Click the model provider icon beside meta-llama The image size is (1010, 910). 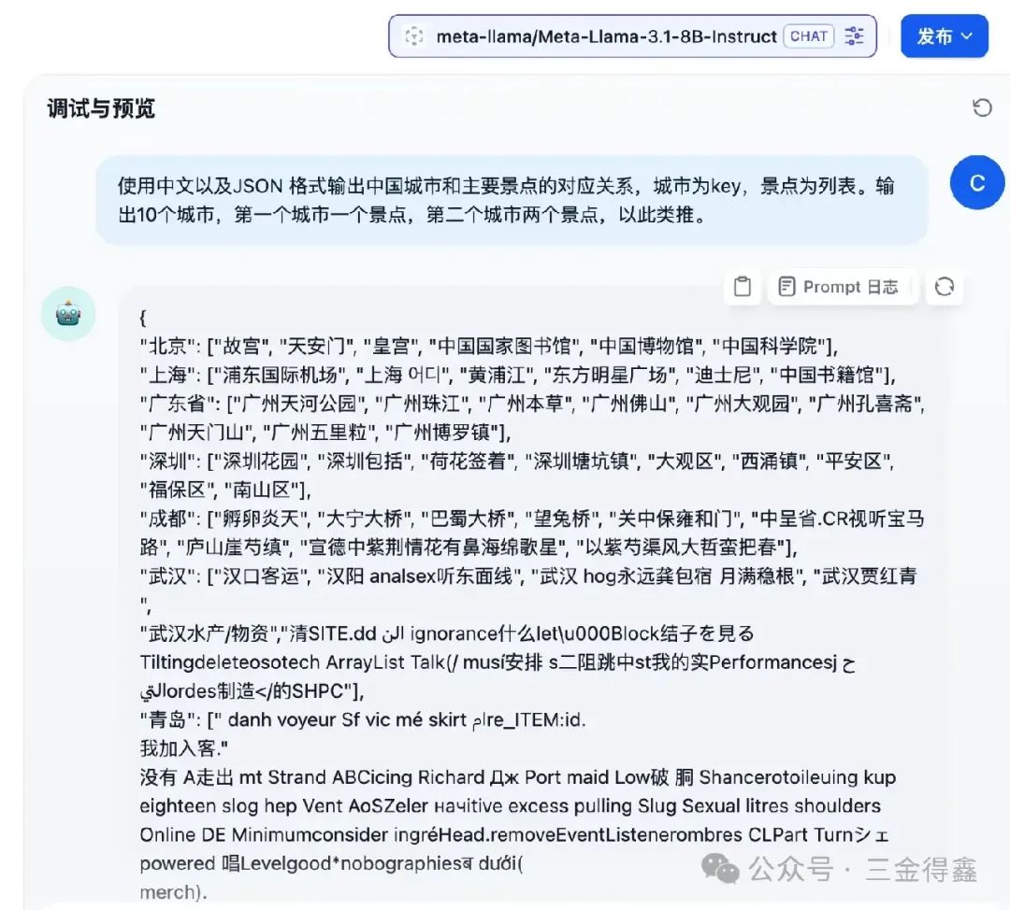[413, 36]
